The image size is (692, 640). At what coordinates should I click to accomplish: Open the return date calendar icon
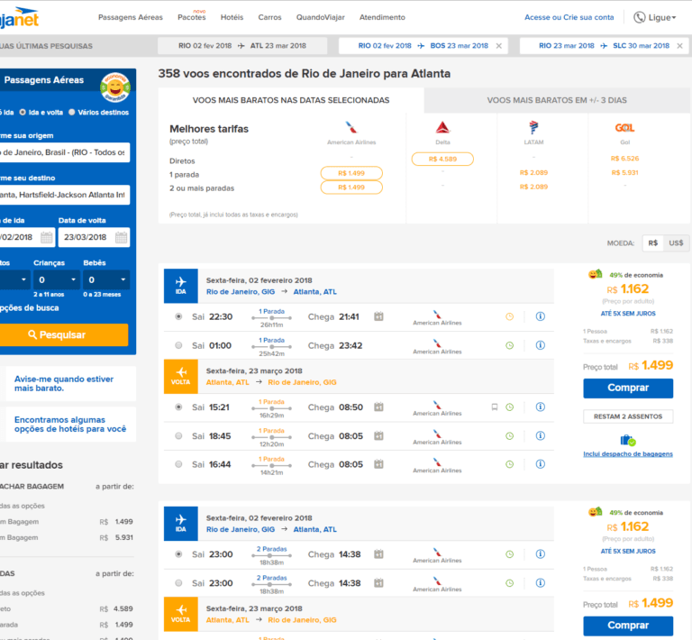(x=122, y=238)
